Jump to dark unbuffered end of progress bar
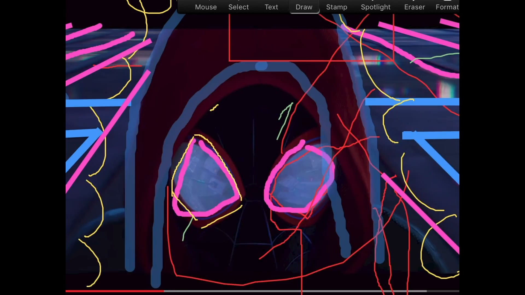 pos(443,291)
